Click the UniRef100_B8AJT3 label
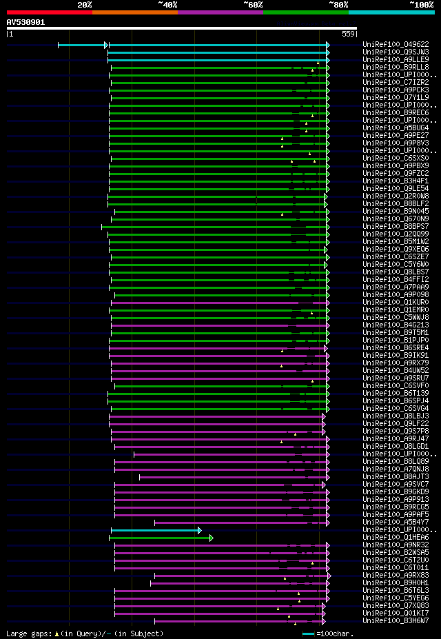This screenshot has width=441, height=639. [x=396, y=477]
